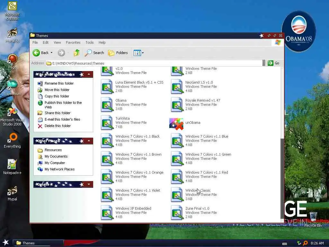Click the vertical scrollbar thumb in file list
Image resolution: width=329 pixels, height=247 pixels.
tap(282, 178)
